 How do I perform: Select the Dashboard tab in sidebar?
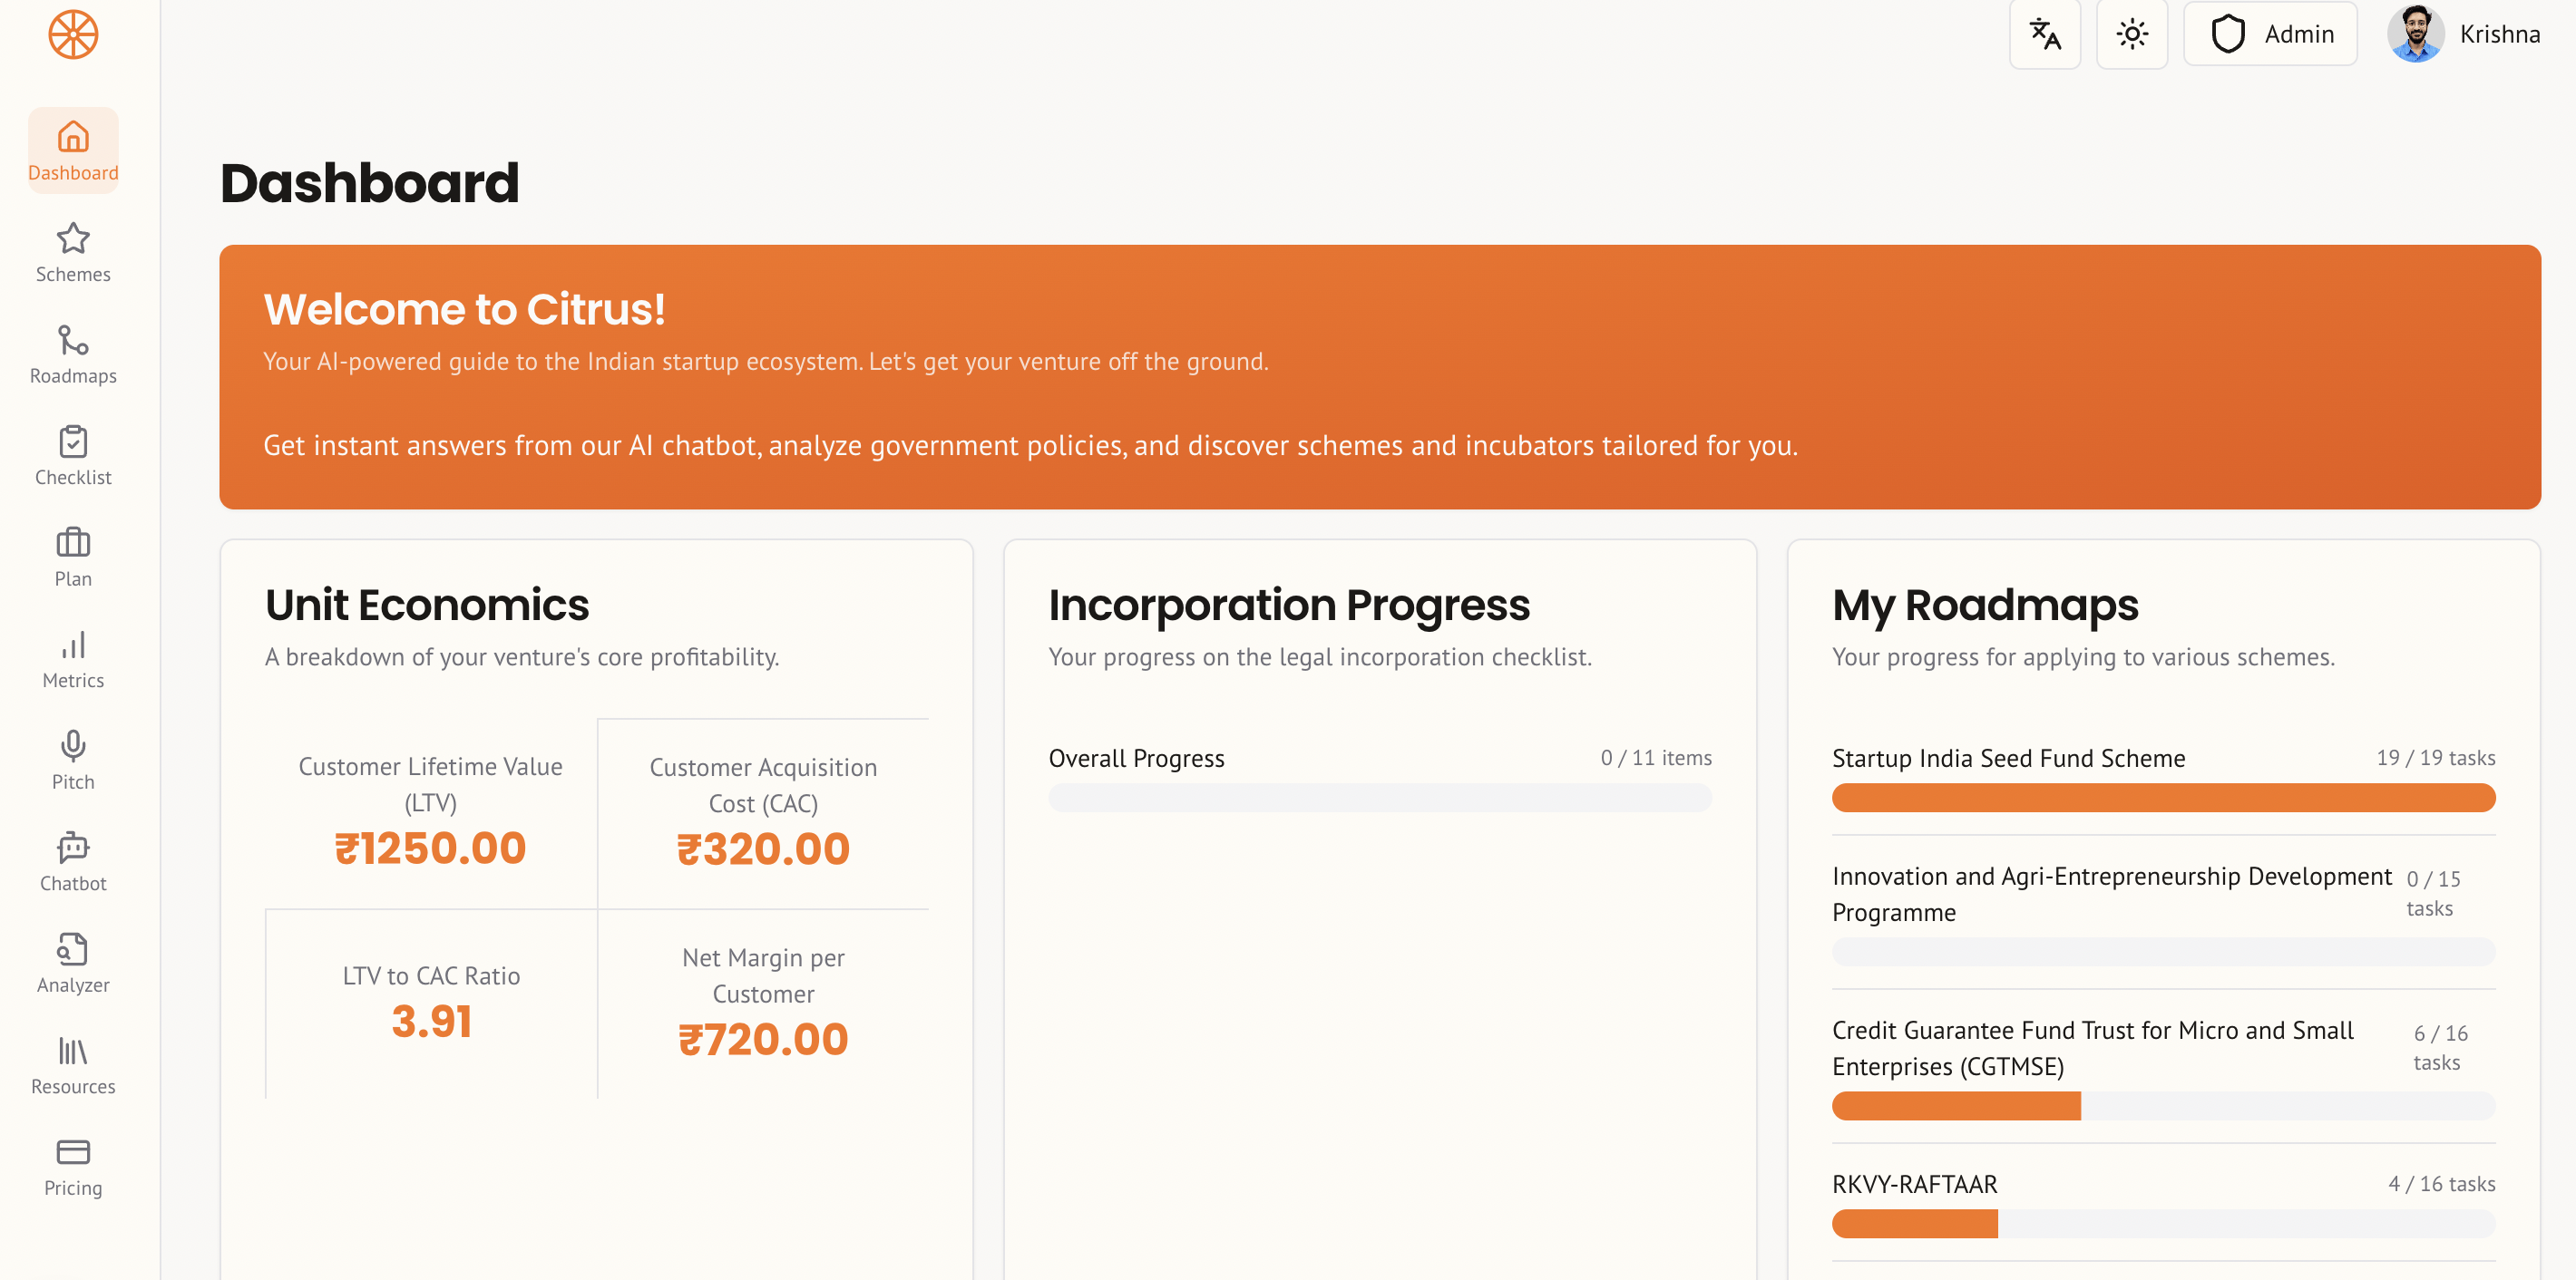point(73,150)
